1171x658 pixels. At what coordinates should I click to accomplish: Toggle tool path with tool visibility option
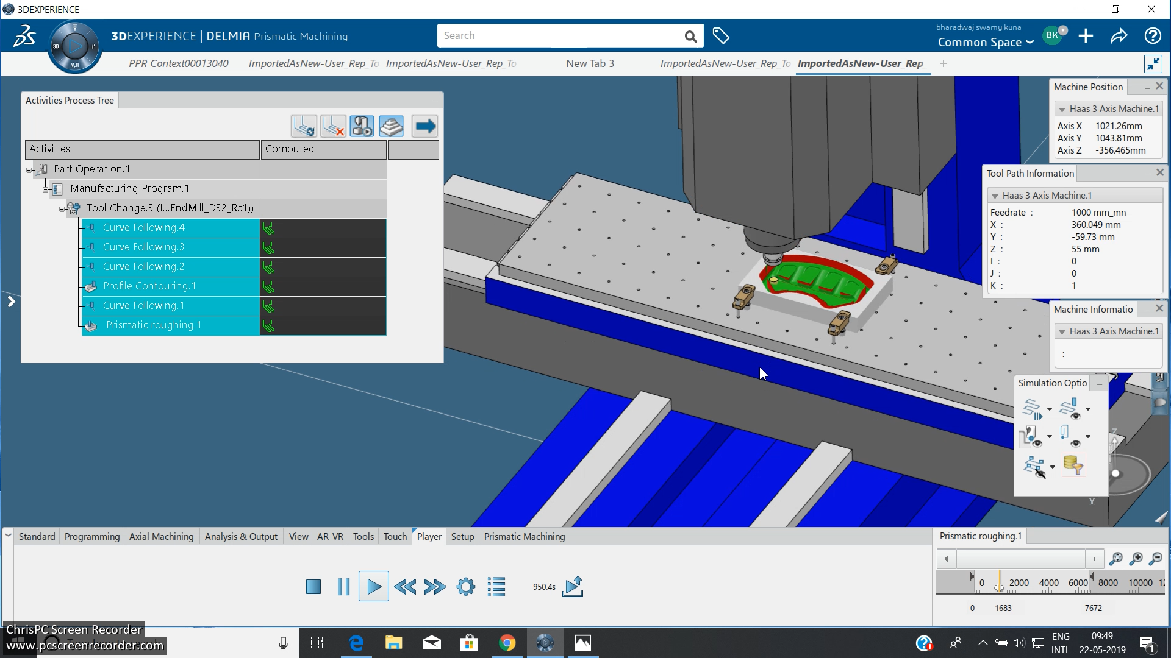coord(1070,409)
